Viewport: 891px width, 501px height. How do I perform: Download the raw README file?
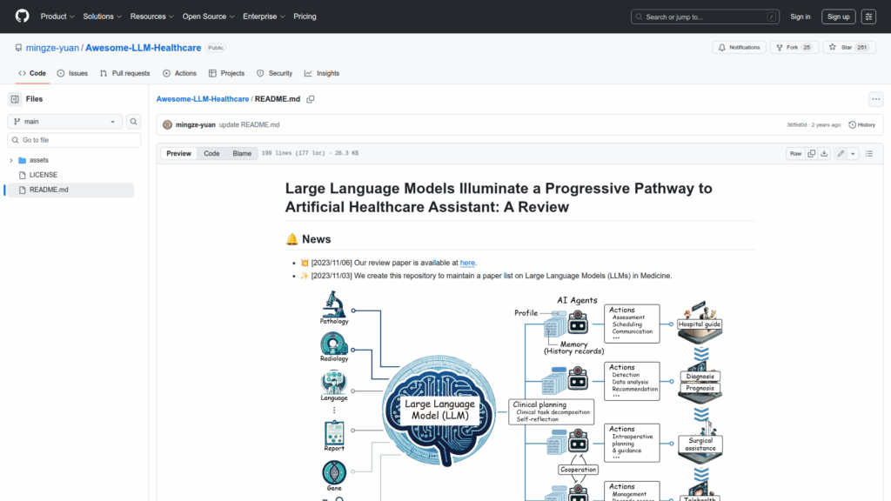point(824,153)
